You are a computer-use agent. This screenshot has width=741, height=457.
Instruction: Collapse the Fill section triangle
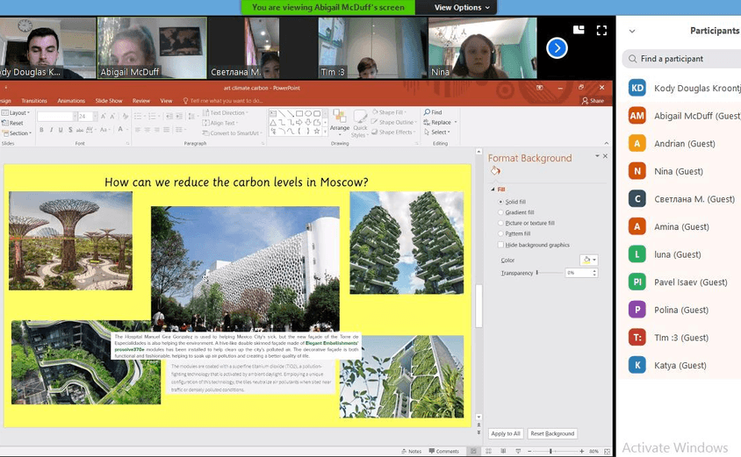pos(493,189)
